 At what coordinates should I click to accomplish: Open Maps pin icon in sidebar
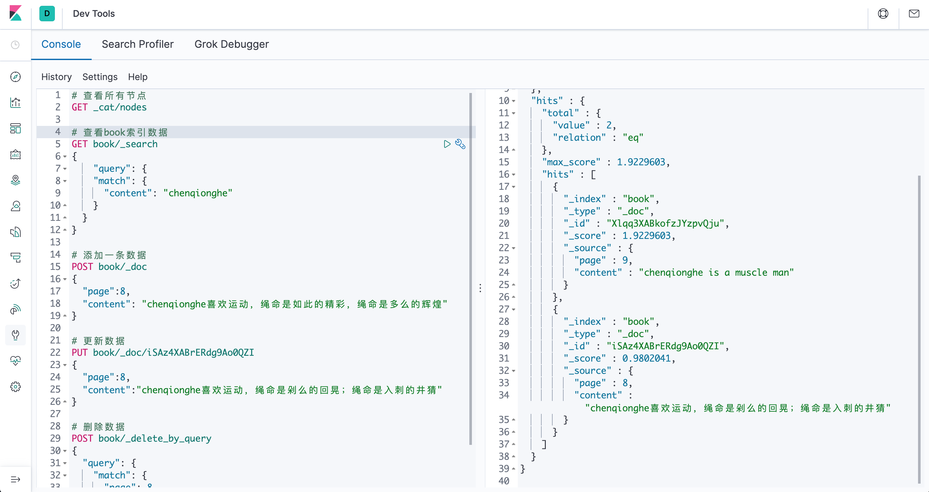click(15, 180)
